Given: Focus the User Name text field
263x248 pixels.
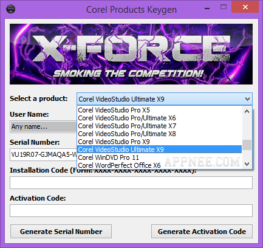Looking at the screenshot, I should tap(44, 126).
